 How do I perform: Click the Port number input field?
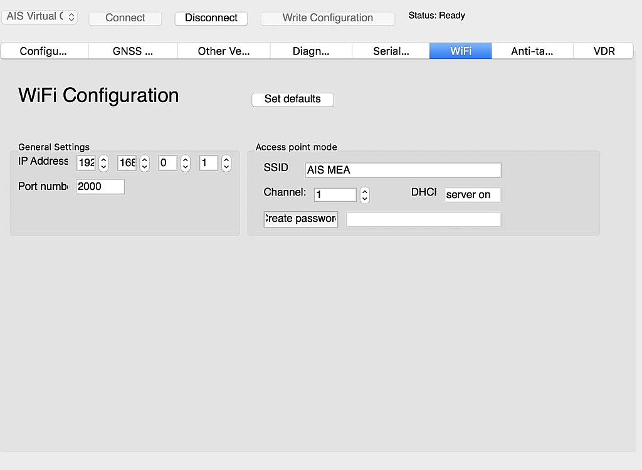coord(100,187)
